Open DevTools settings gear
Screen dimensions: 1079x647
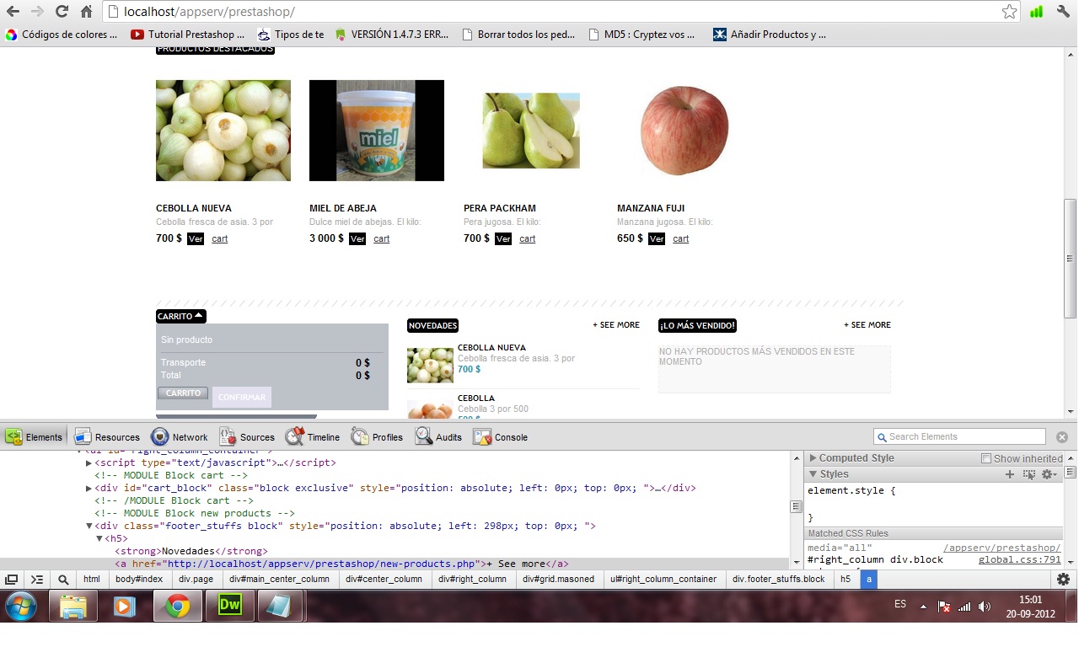[1064, 580]
